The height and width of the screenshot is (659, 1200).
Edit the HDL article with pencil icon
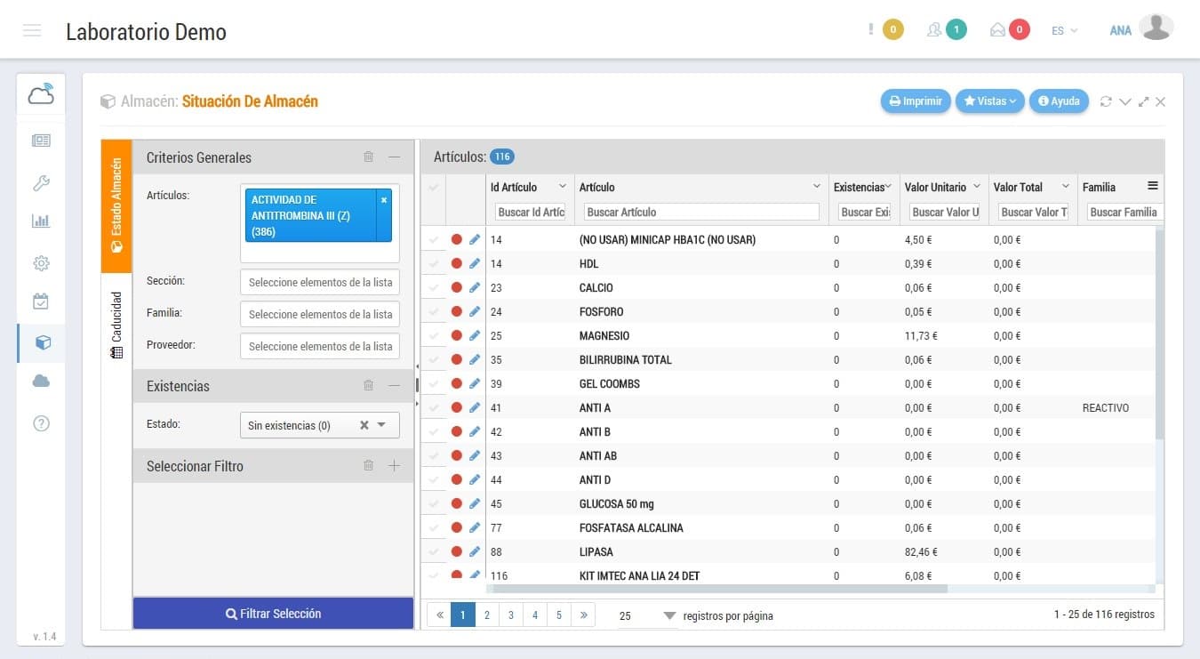[x=475, y=263]
